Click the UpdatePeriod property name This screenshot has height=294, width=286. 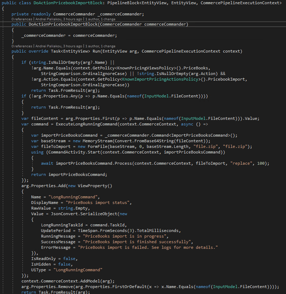(x=56, y=231)
